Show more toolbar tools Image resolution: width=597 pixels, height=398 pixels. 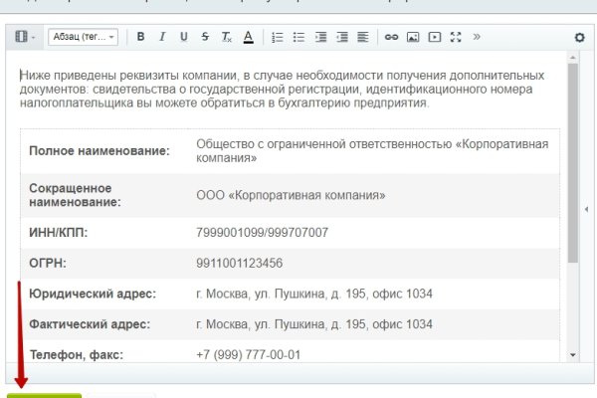click(x=477, y=37)
